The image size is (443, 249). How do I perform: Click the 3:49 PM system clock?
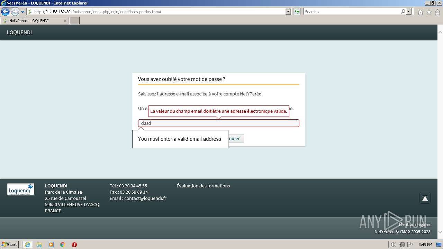coord(425,245)
